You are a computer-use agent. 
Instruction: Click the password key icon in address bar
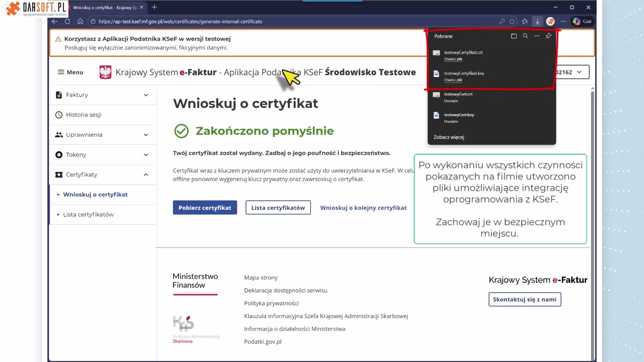(x=502, y=22)
